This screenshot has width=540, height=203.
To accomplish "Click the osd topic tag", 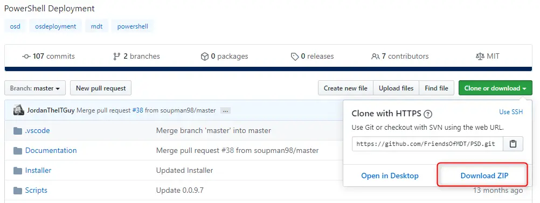I will point(15,26).
